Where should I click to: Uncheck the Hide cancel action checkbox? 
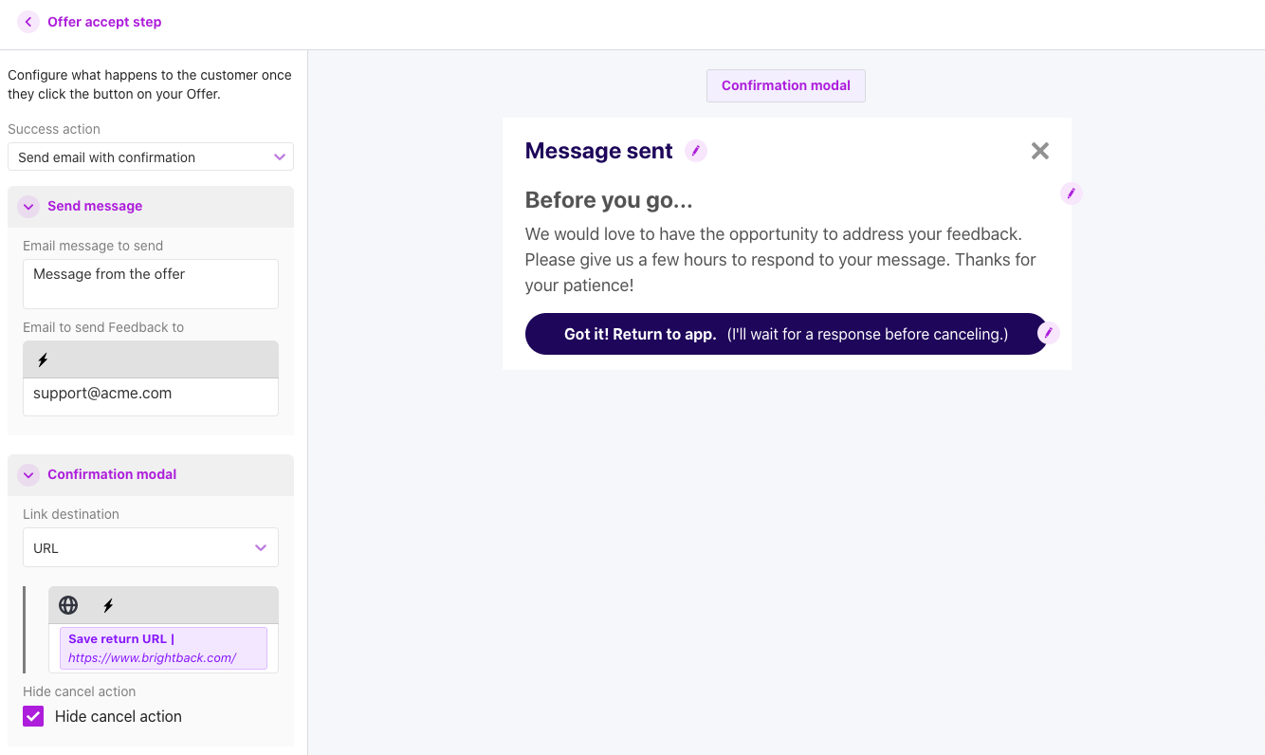point(34,716)
